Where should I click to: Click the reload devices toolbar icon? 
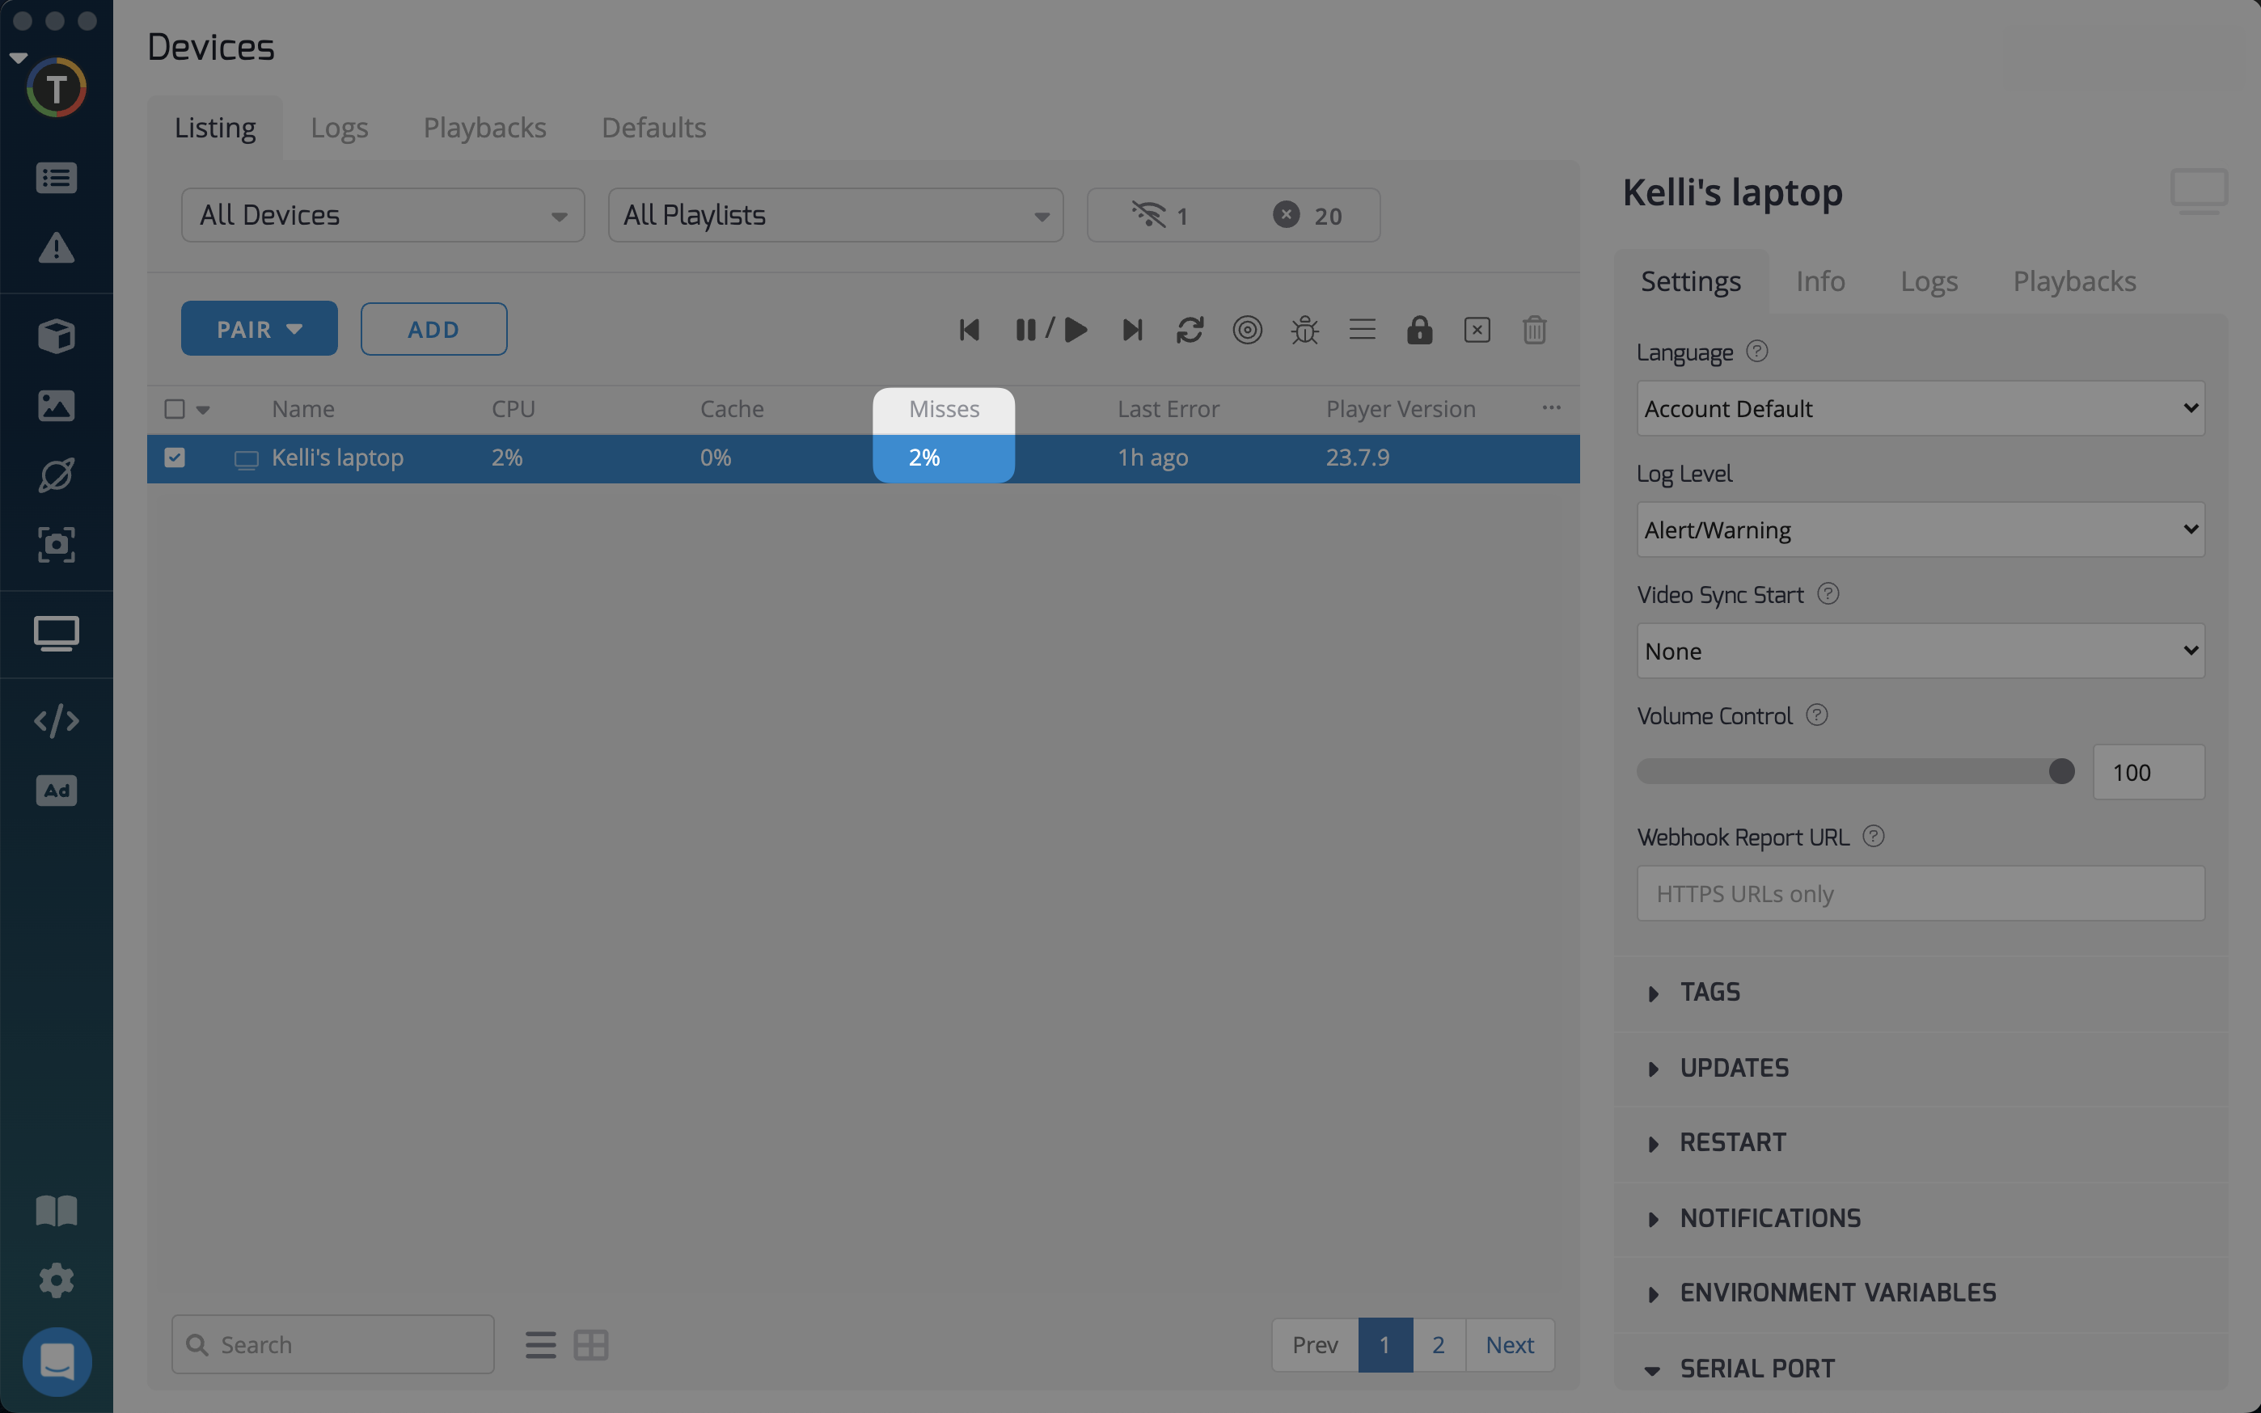point(1189,330)
